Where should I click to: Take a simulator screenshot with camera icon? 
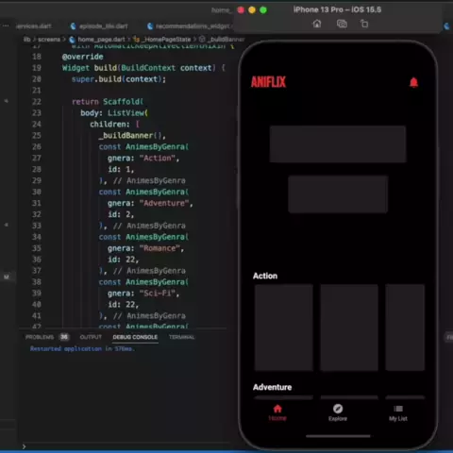(x=342, y=24)
